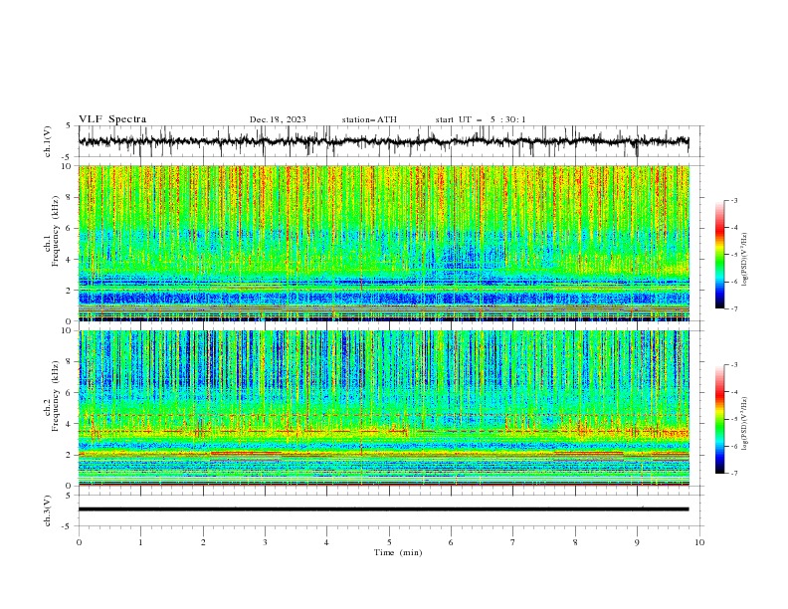Image resolution: width=788 pixels, height=609 pixels.
Task: Click time axis tick label '5'
Action: tap(389, 542)
